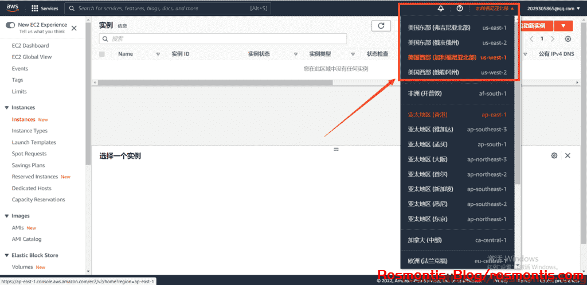Open the region selector dropdown

click(495, 8)
